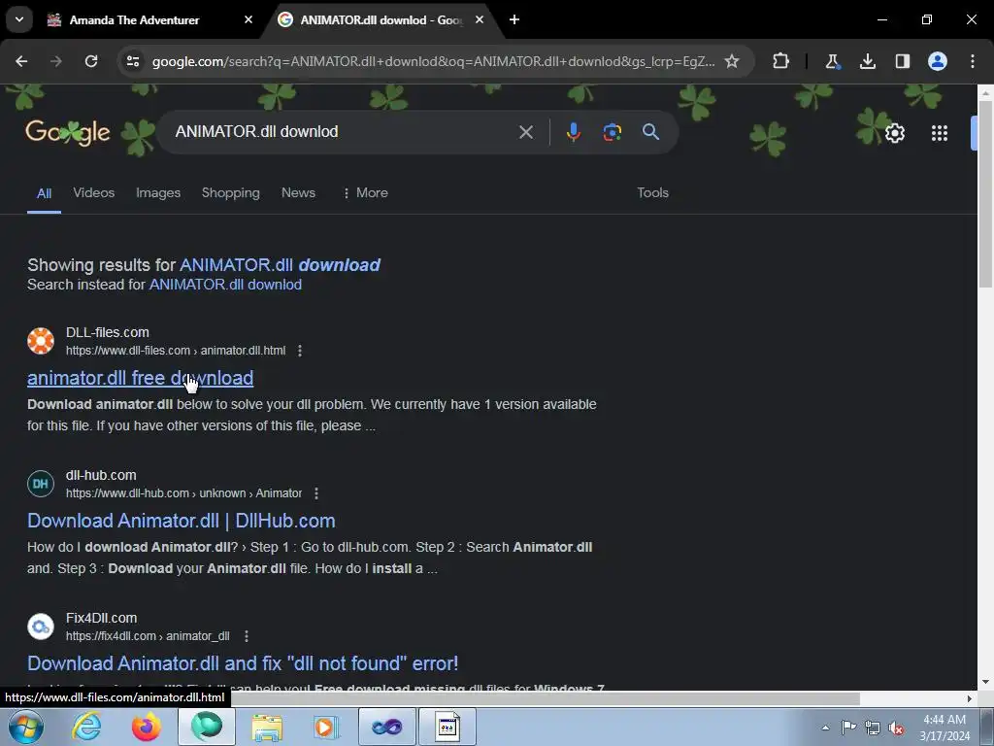
Task: Open the Extensions puzzle icon
Action: (x=781, y=61)
